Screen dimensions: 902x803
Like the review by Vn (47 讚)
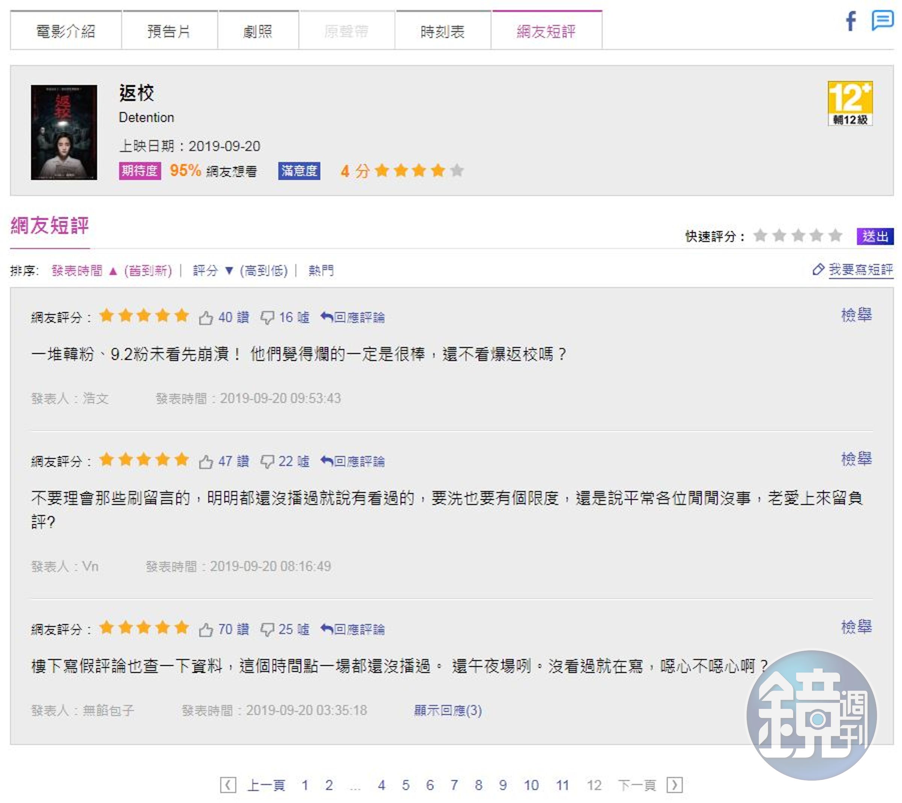coord(224,462)
